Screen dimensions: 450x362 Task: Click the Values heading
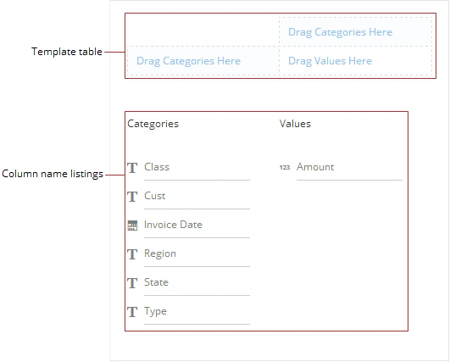[295, 124]
